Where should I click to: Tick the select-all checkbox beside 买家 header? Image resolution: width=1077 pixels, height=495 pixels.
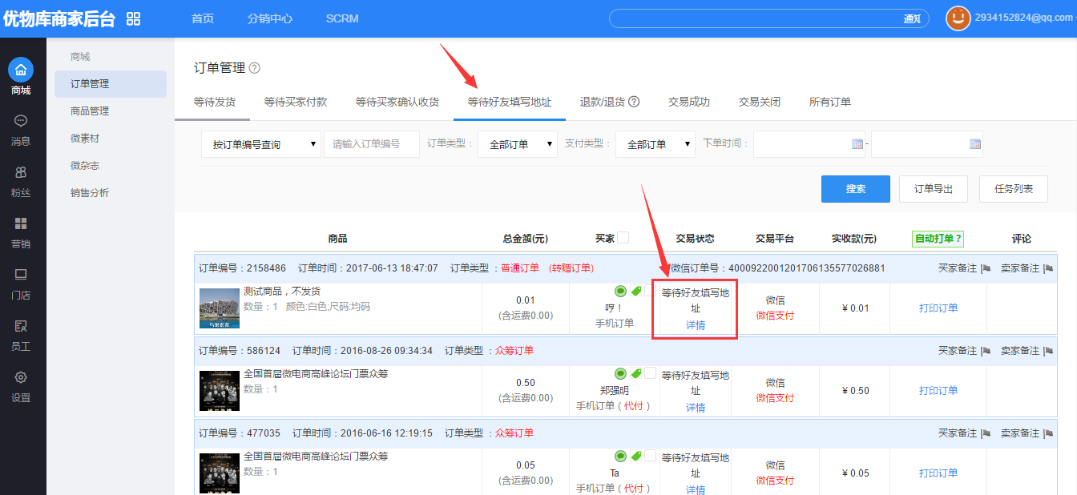click(623, 238)
